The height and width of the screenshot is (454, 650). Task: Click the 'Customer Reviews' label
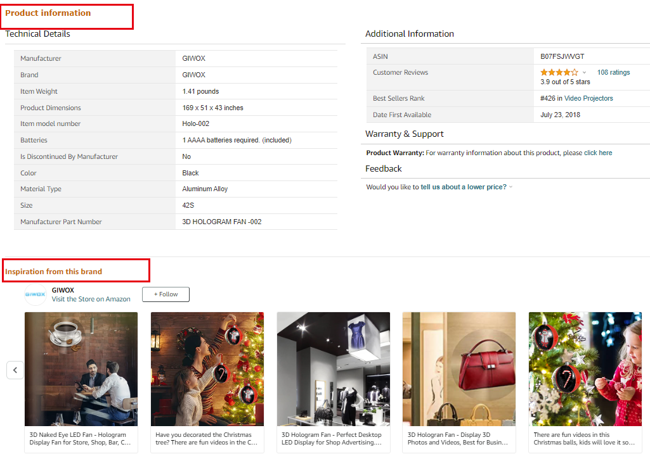(x=400, y=72)
